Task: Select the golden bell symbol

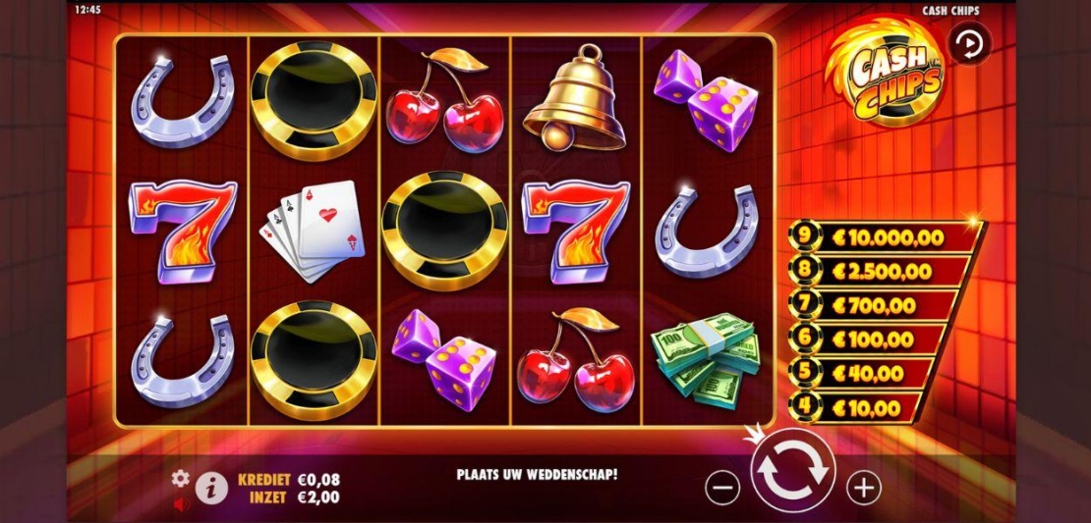Action: (573, 97)
